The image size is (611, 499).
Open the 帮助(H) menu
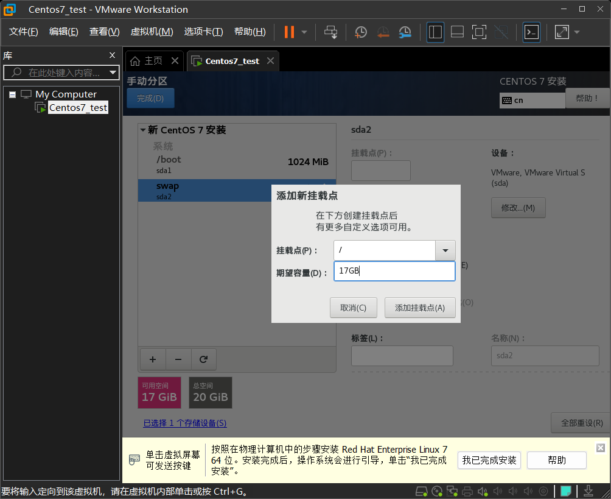pyautogui.click(x=250, y=32)
